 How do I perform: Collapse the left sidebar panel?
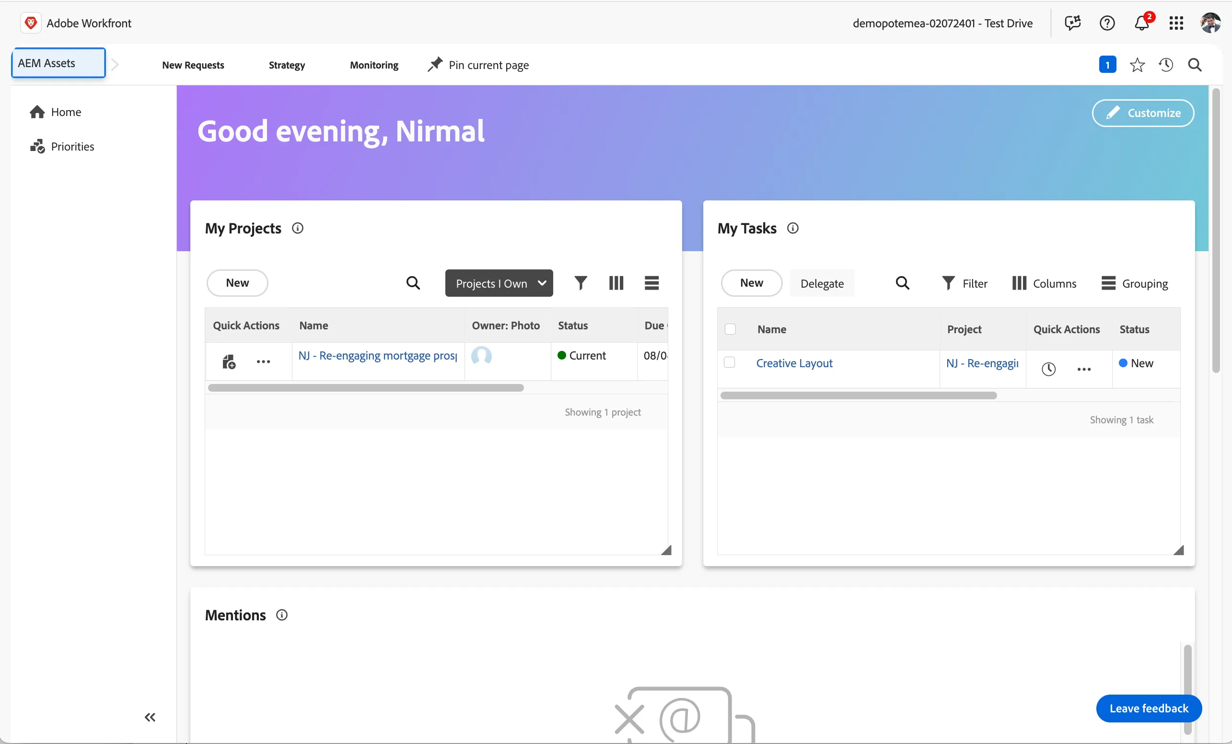[150, 717]
